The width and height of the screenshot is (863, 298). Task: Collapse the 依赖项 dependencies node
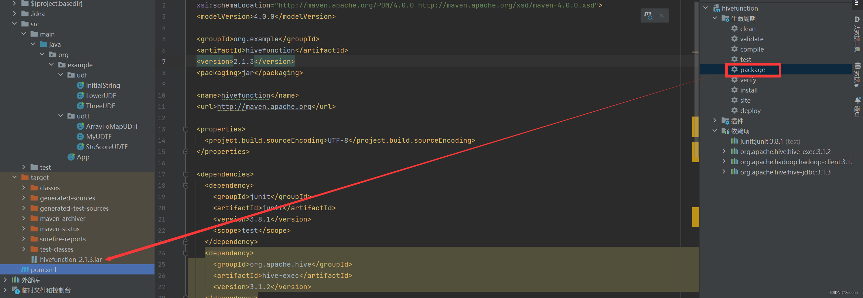point(715,131)
